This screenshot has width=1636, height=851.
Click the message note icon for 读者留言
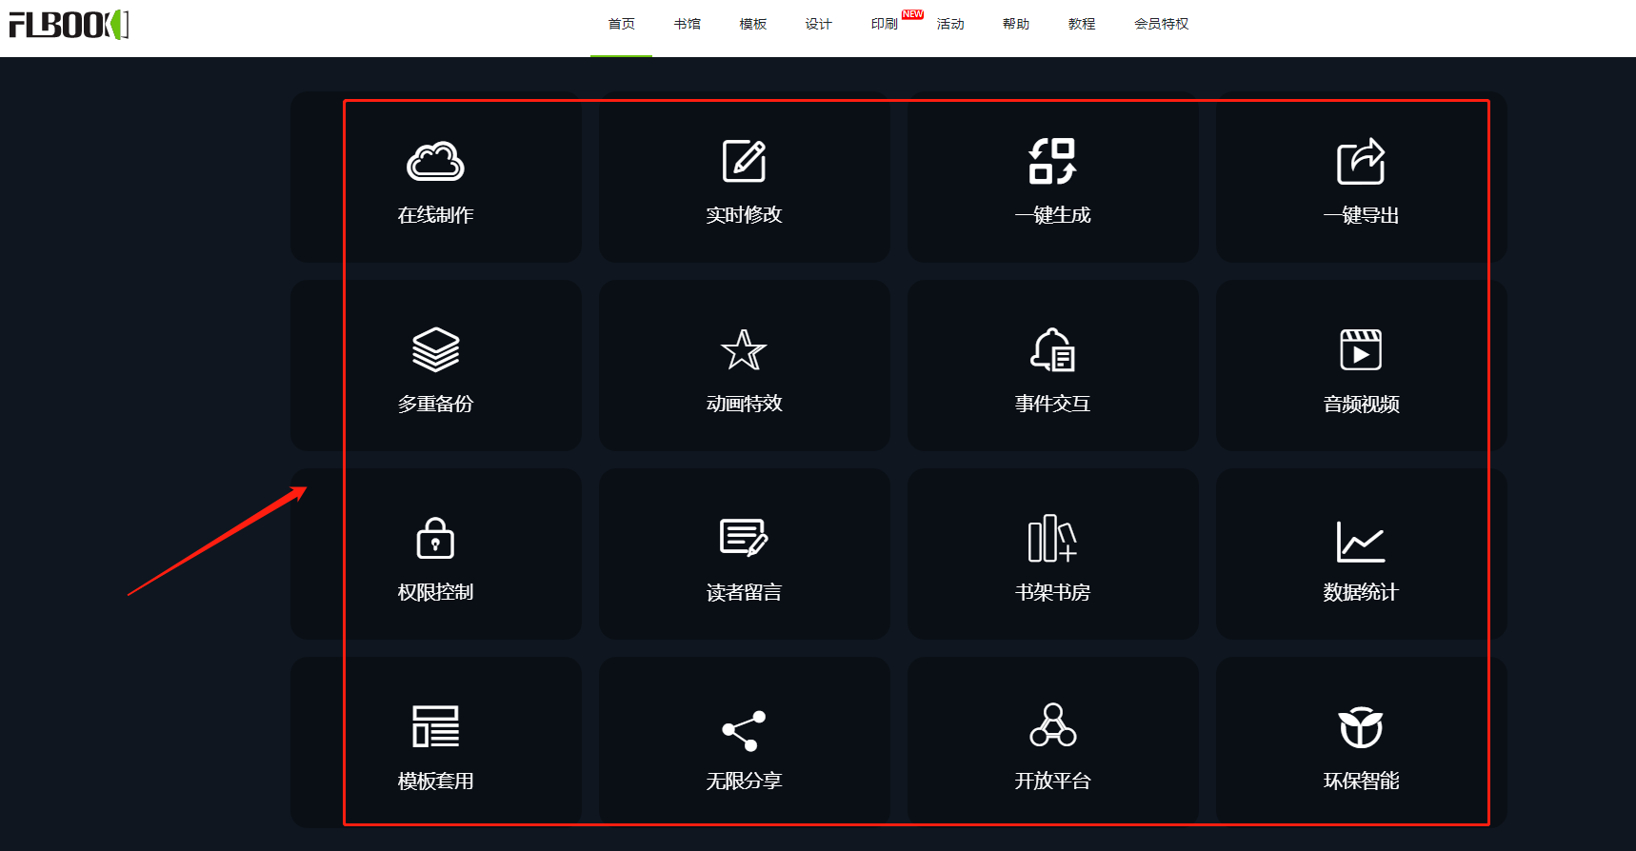click(744, 538)
